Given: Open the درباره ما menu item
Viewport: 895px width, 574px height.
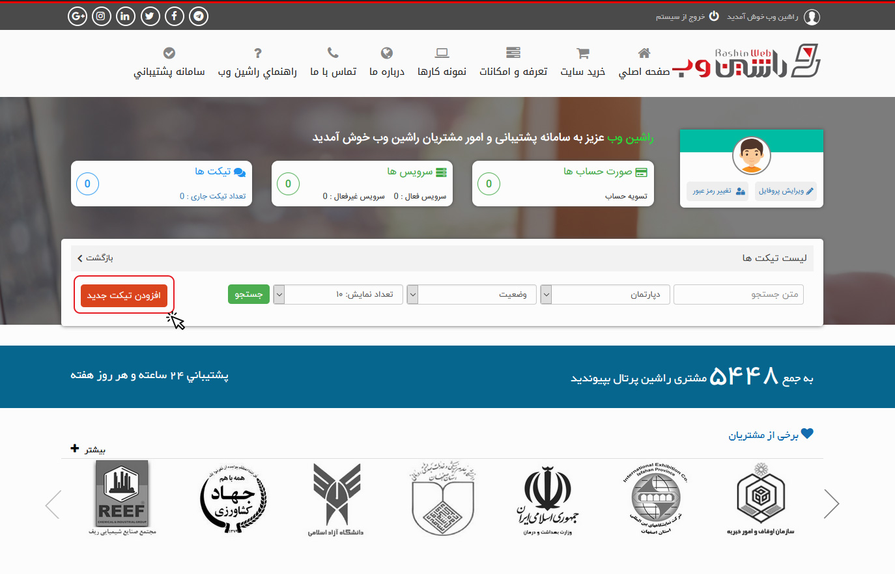Looking at the screenshot, I should click(x=387, y=72).
